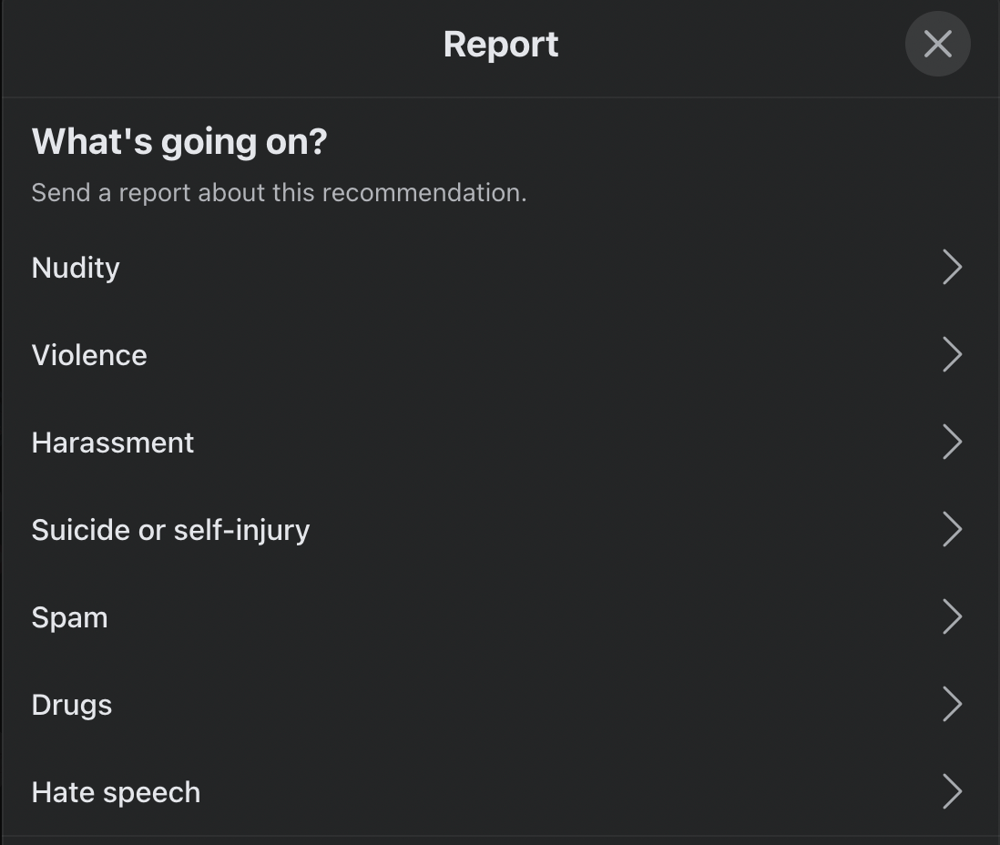The width and height of the screenshot is (1000, 845).
Task: Click the "Send a report" description text
Action: click(279, 193)
